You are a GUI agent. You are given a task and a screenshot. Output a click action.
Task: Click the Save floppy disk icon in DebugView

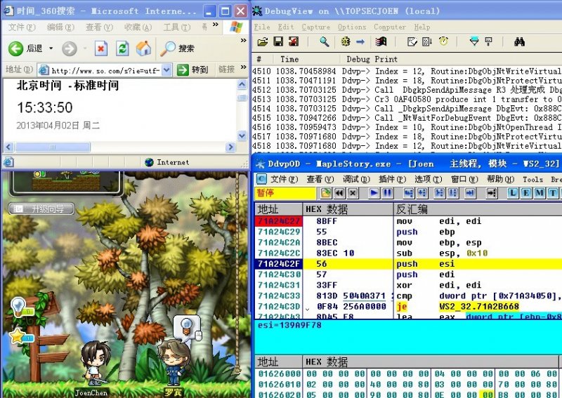click(x=278, y=42)
